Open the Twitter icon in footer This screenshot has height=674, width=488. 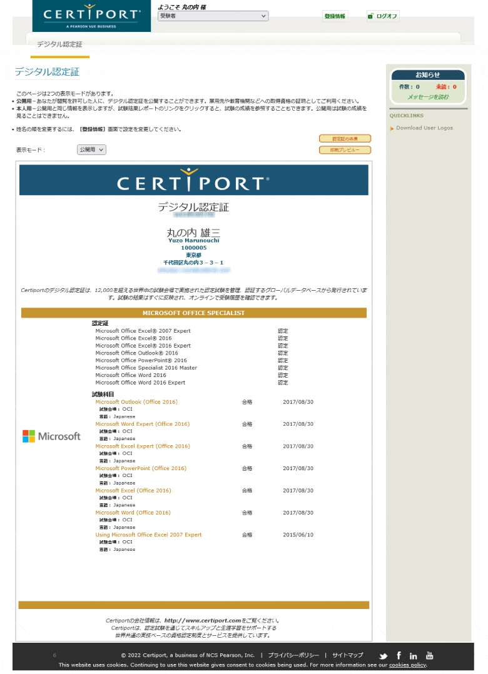pyautogui.click(x=383, y=656)
